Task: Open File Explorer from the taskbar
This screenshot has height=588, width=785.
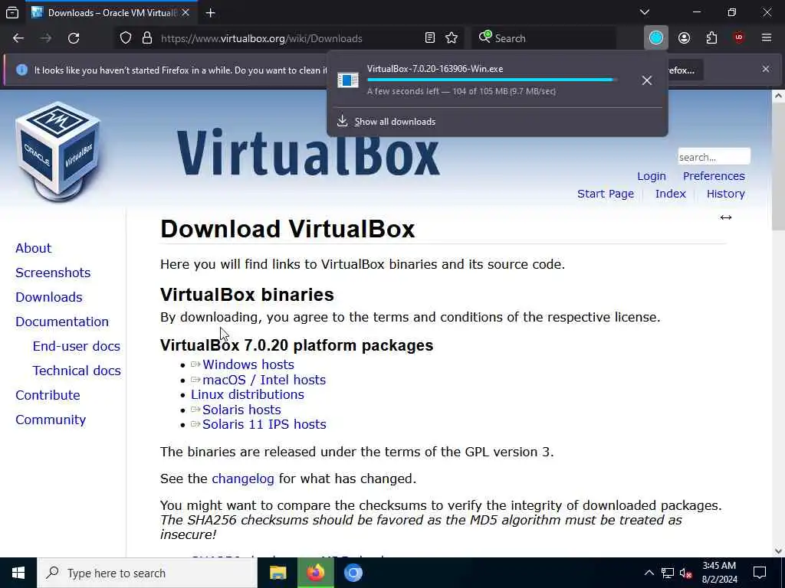Action: click(278, 573)
